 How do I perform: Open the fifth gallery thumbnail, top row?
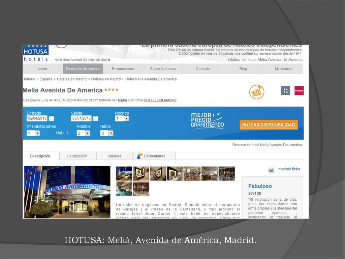point(192,174)
